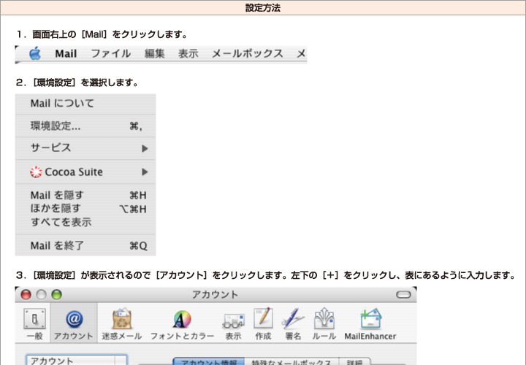Select すべてを表示 menu entry
Screen dimensions: 526x365
85,222
